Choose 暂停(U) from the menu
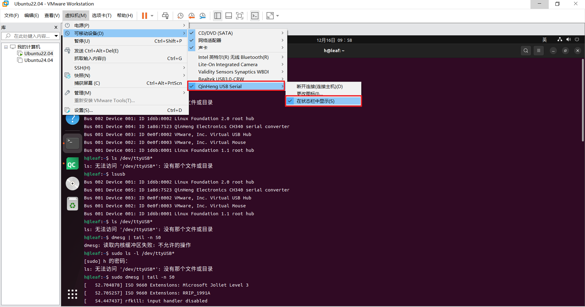The image size is (585, 307). tap(125, 41)
